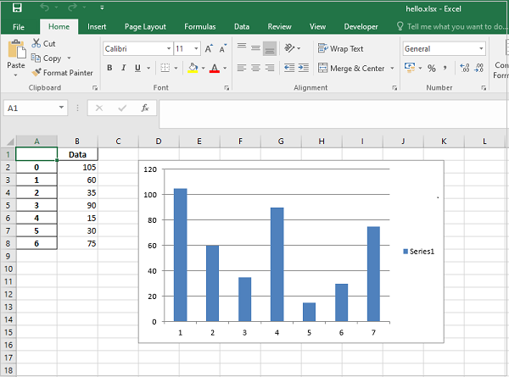Click the Increase Decimal icon

pyautogui.click(x=463, y=69)
